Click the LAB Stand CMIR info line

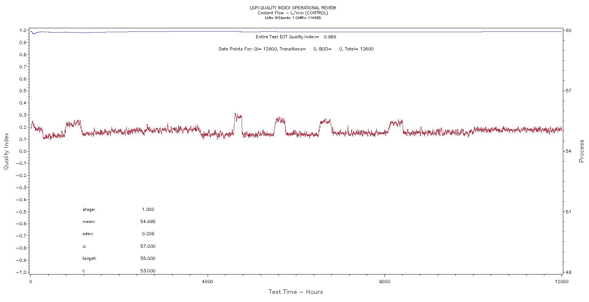point(293,18)
